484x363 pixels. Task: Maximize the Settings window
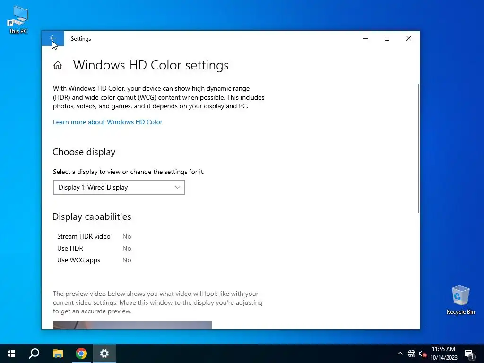pyautogui.click(x=387, y=38)
